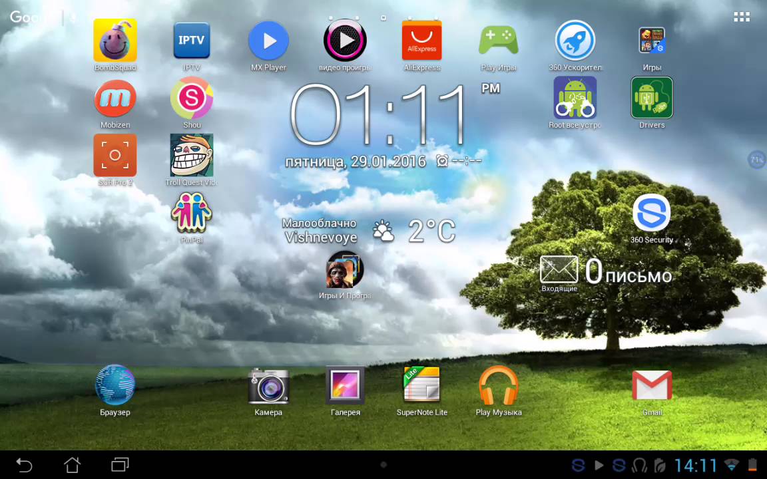Open the Root все устройства app
The image size is (767, 479).
point(575,97)
